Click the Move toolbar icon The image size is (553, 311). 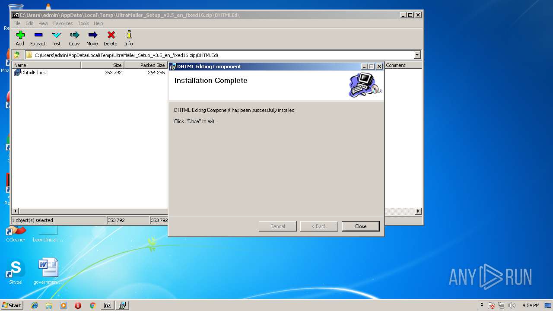coord(92,38)
